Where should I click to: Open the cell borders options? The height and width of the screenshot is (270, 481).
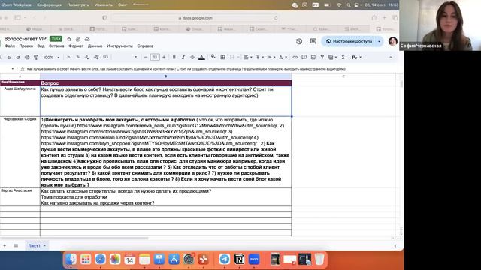click(222, 57)
